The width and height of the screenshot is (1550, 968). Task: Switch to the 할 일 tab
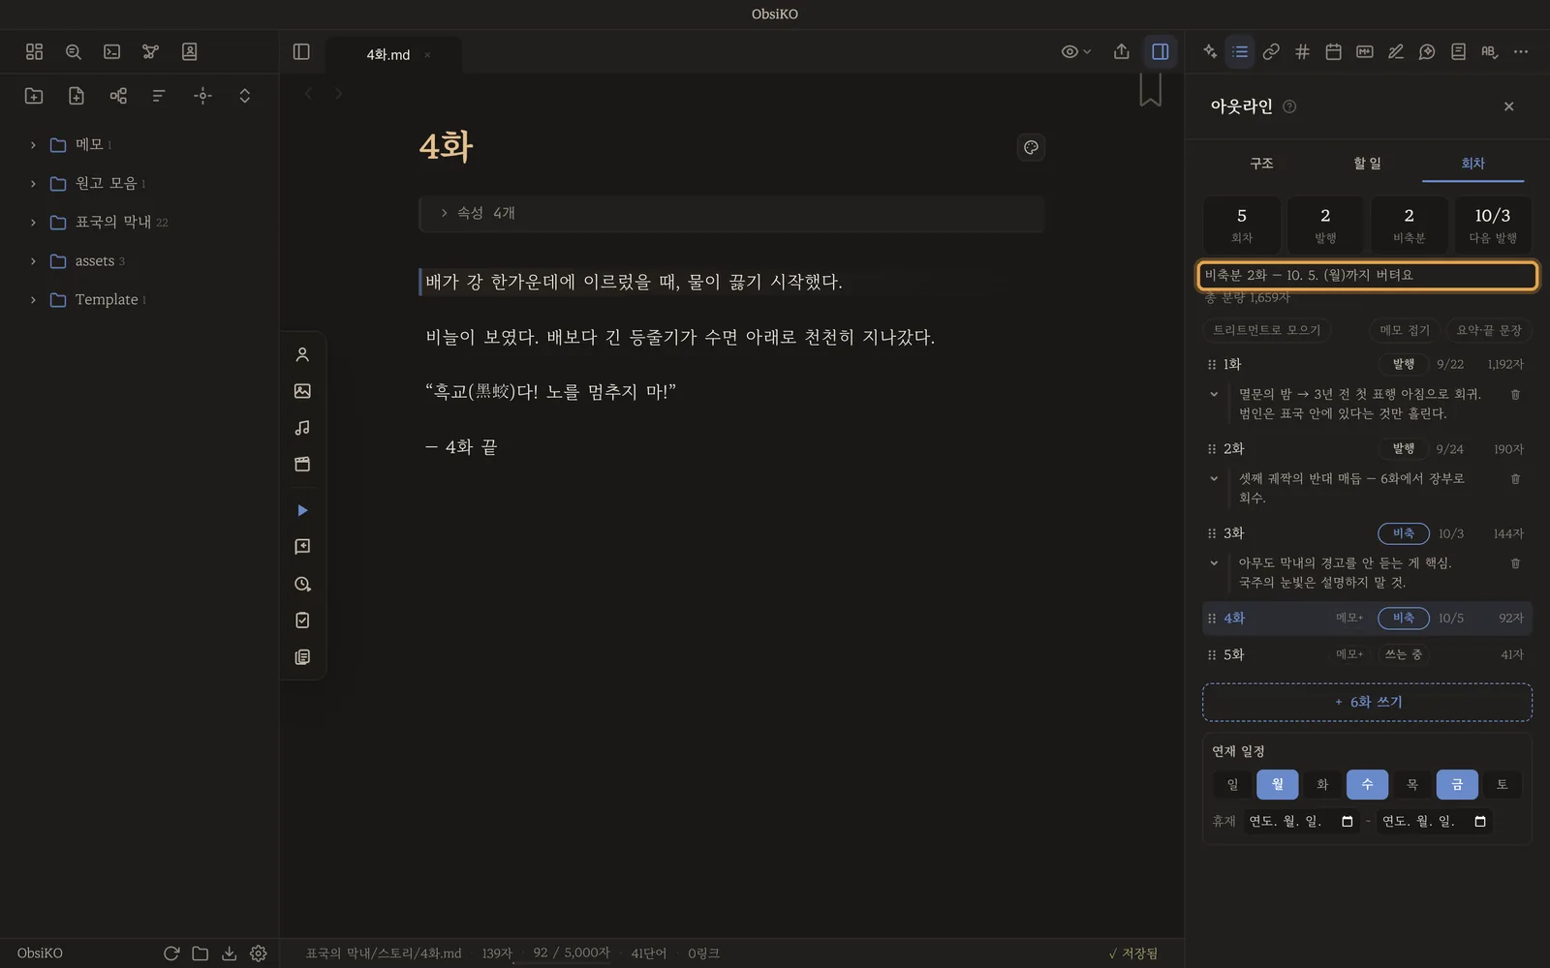[1367, 163]
